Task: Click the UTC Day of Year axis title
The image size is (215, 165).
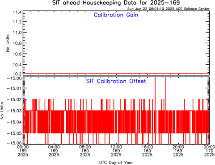Action: pos(116,163)
